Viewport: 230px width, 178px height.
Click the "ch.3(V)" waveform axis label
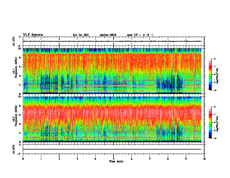click(14, 149)
